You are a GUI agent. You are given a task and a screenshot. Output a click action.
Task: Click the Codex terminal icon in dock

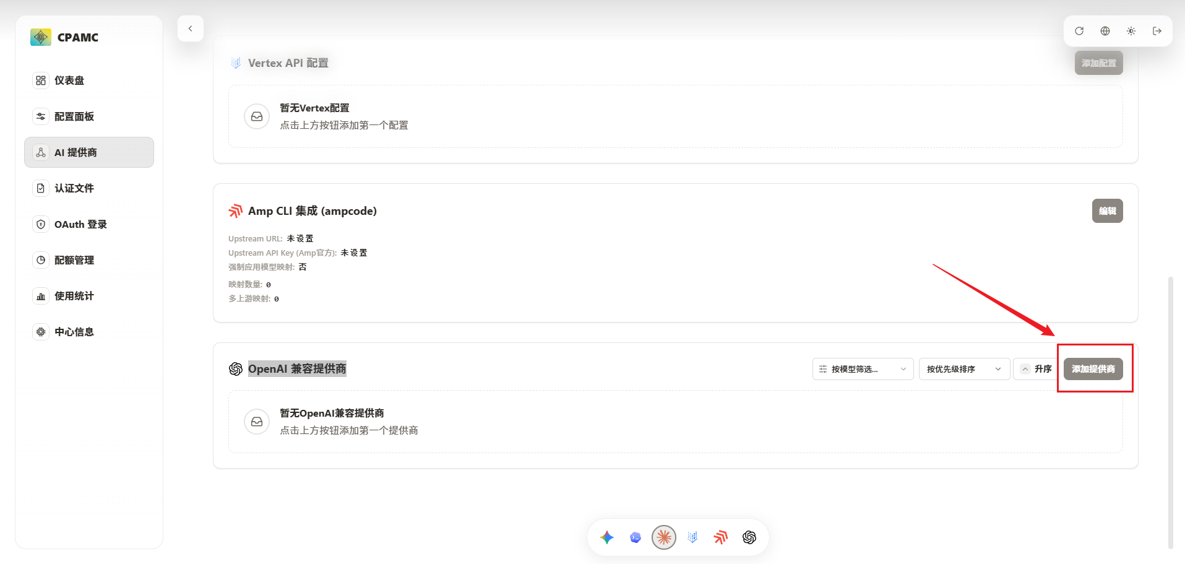click(x=636, y=537)
